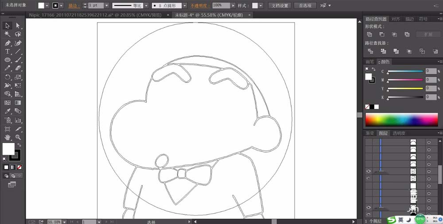Click the CMYK color spectrum bar
The width and height of the screenshot is (443, 224).
(x=401, y=120)
